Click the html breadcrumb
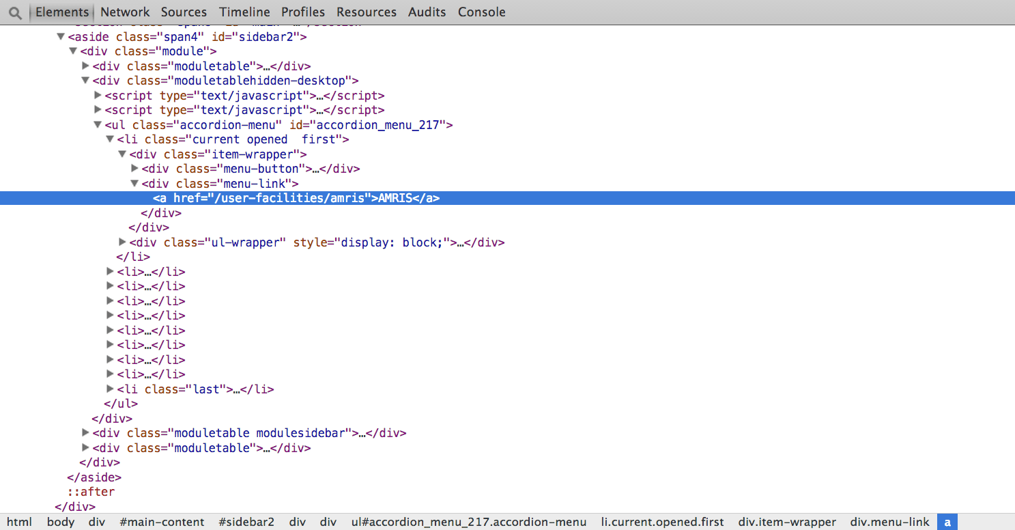This screenshot has width=1015, height=530. click(20, 522)
